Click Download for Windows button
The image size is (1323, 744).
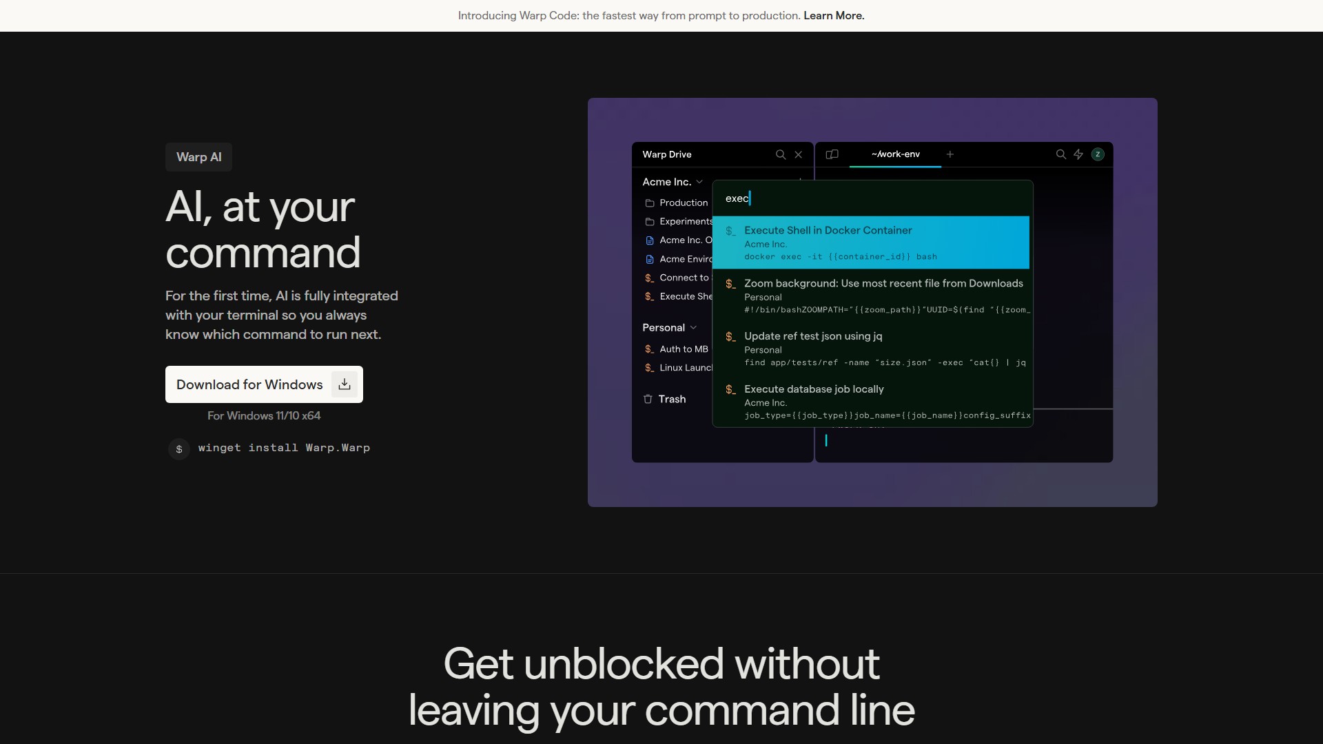[264, 384]
